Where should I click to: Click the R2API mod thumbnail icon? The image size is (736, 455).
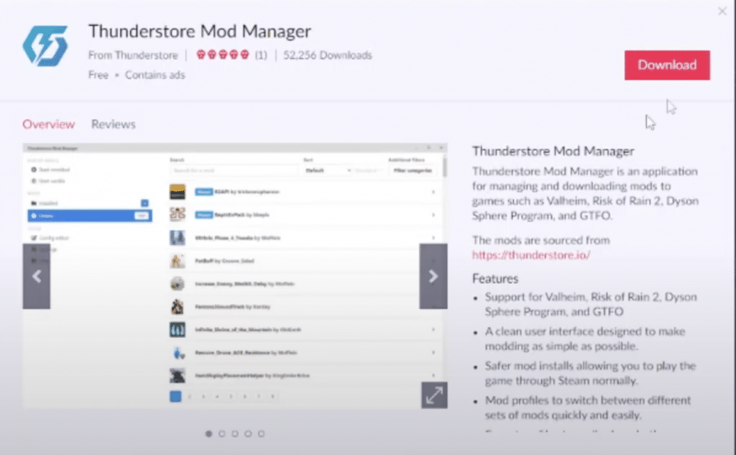click(178, 192)
